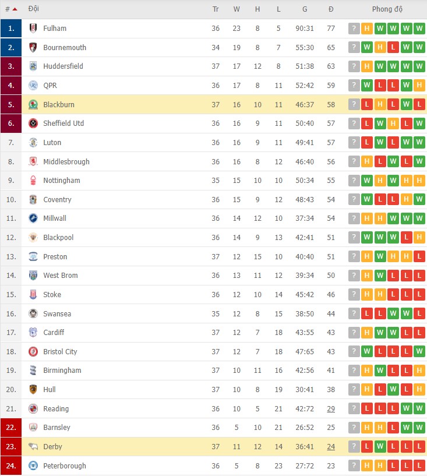The image size is (427, 476).
Task: Click Derby's red L form result badge
Action: click(366, 446)
